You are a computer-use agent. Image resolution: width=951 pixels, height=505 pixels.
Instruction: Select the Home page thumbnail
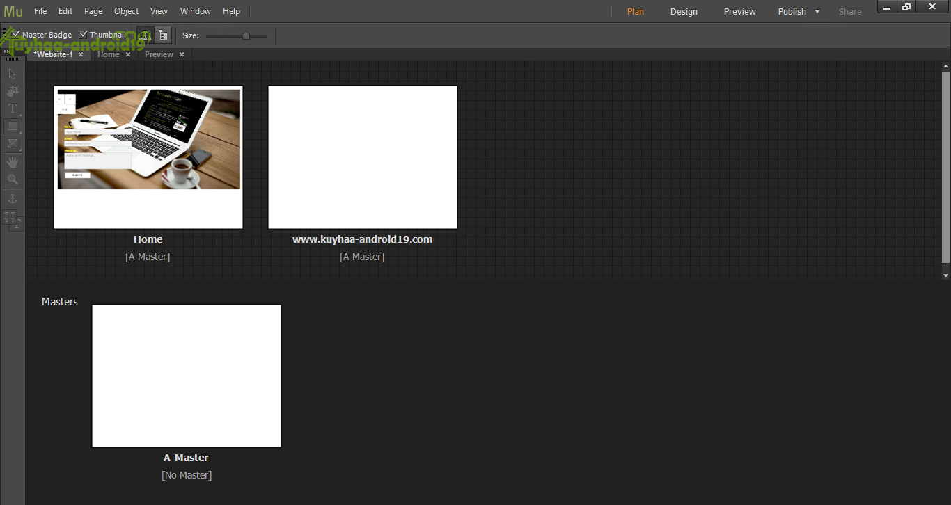[148, 157]
